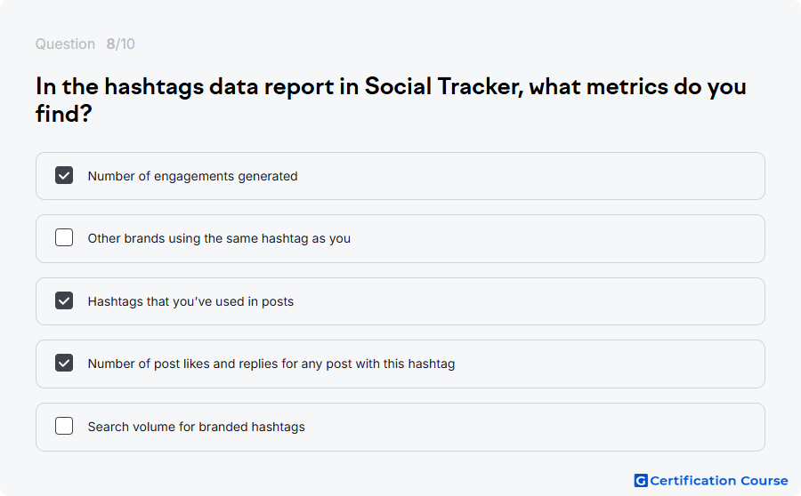Untick the "Number of post likes and replies" checkbox
801x496 pixels.
coord(64,363)
